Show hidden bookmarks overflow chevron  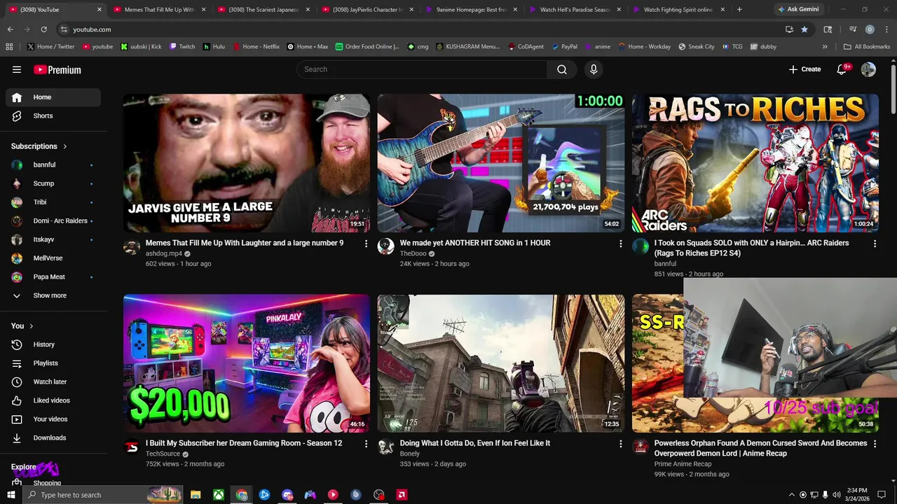(825, 47)
